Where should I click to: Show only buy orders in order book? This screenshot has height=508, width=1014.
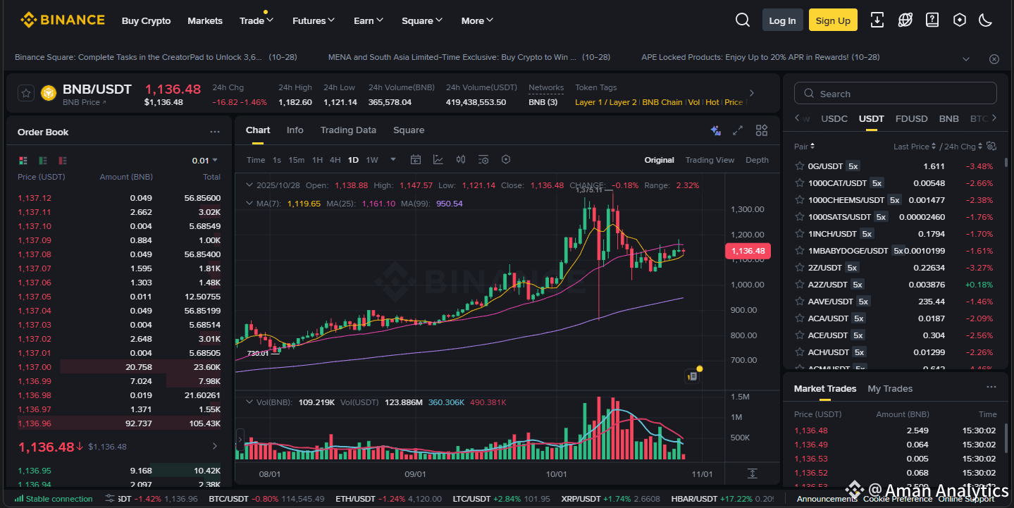(43, 161)
